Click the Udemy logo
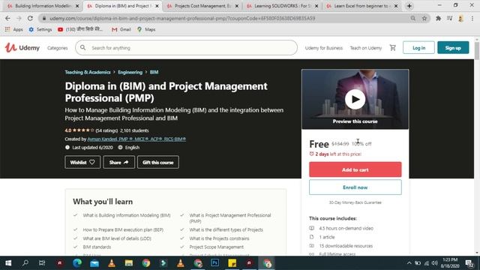 coord(22,48)
